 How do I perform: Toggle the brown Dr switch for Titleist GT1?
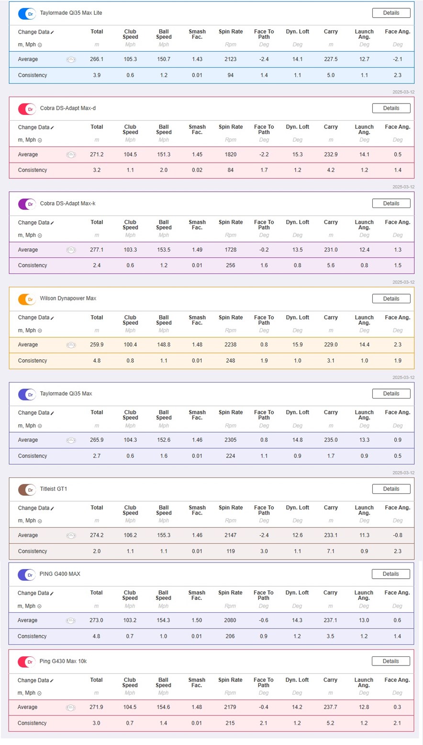[x=27, y=490]
